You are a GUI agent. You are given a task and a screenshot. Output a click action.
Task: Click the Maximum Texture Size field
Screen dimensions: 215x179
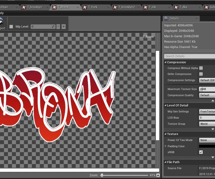[207, 89]
